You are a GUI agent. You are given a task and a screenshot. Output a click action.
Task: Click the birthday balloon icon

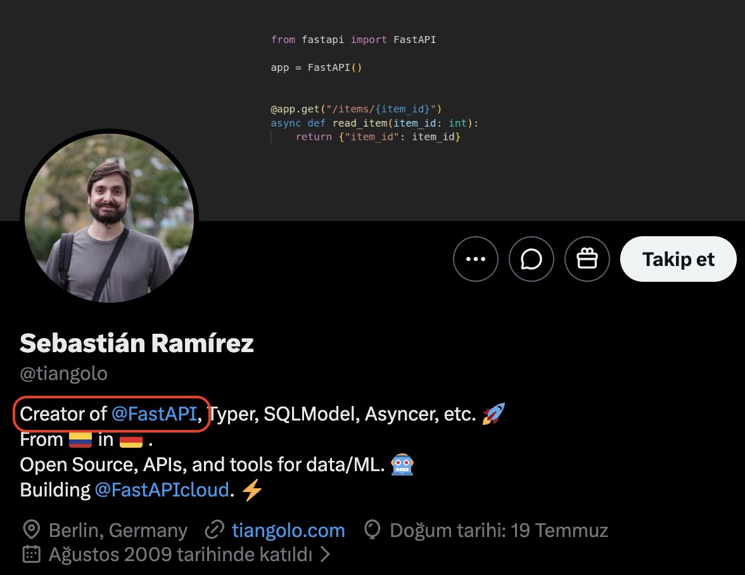pos(372,530)
